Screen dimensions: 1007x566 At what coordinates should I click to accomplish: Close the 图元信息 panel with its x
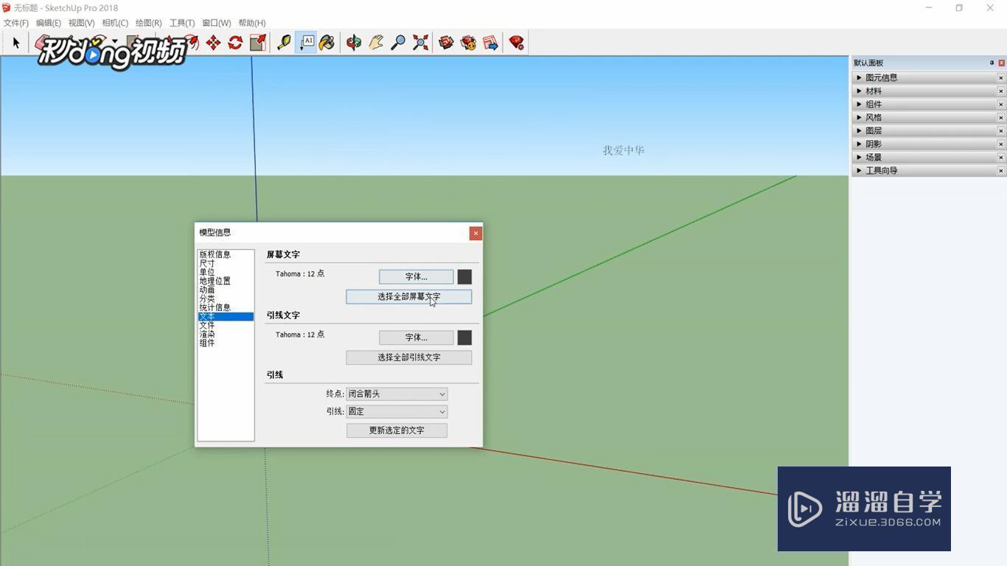pyautogui.click(x=1001, y=77)
